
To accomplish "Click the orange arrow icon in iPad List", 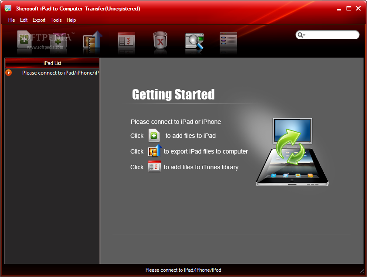I will [x=9, y=73].
